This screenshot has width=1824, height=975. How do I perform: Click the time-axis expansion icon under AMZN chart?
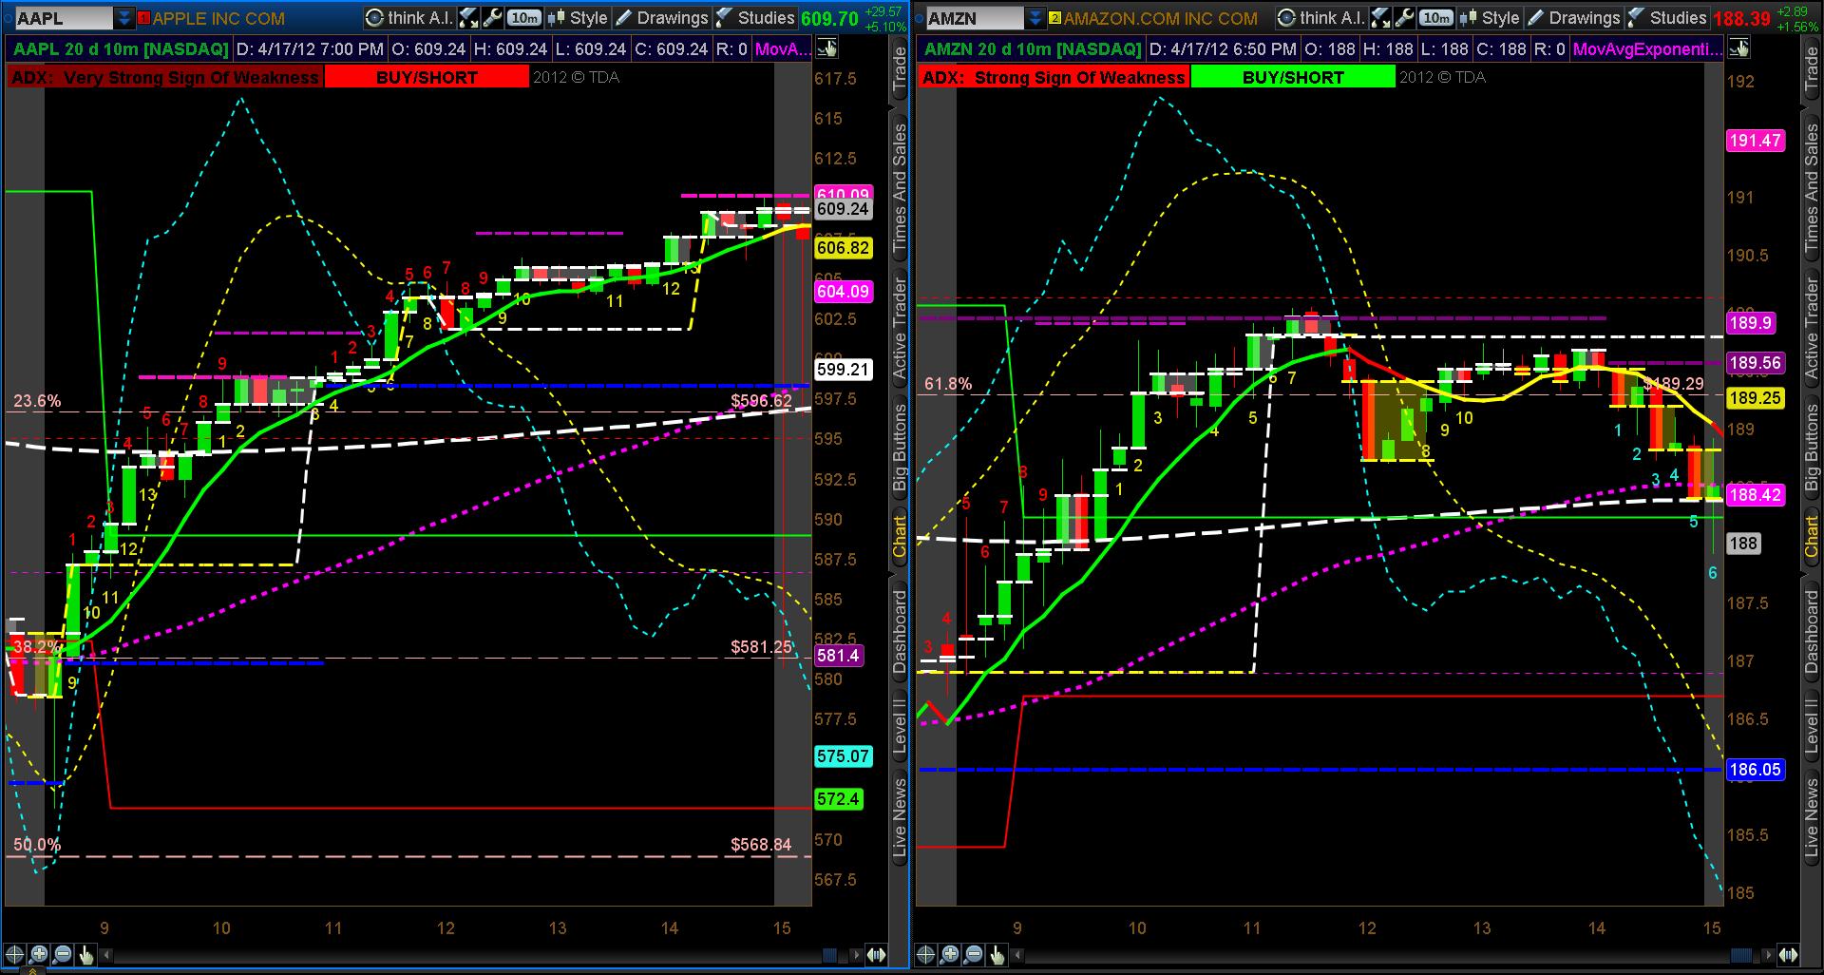(x=1788, y=955)
